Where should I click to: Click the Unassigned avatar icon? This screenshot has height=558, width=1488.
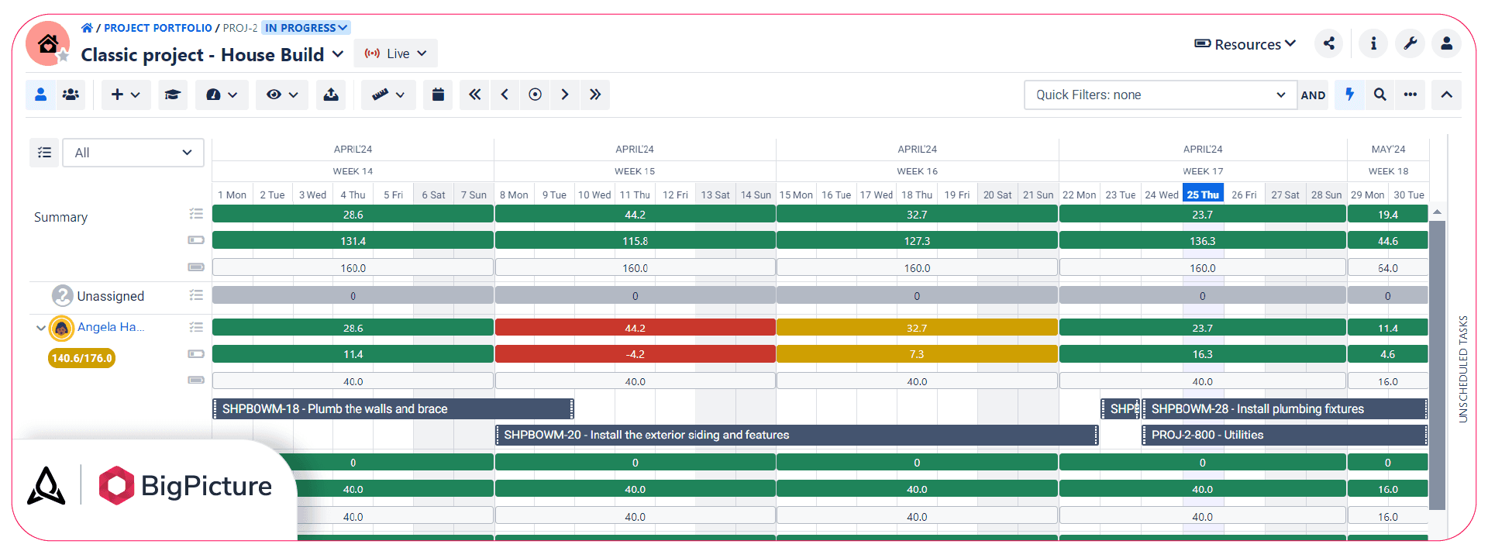click(62, 295)
